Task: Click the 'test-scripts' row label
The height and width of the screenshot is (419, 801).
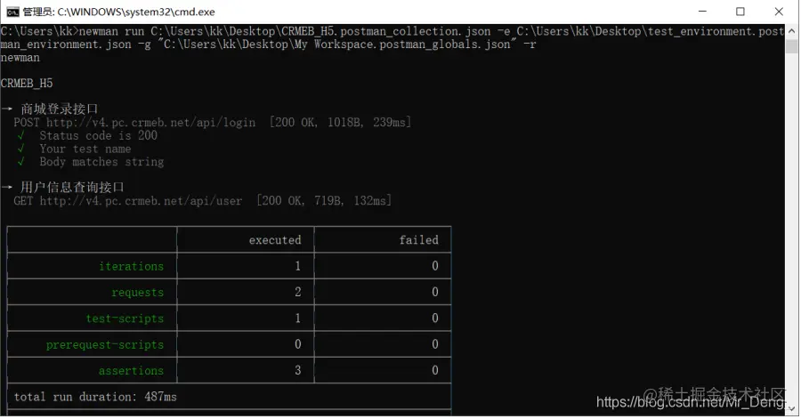Action: pyautogui.click(x=125, y=318)
